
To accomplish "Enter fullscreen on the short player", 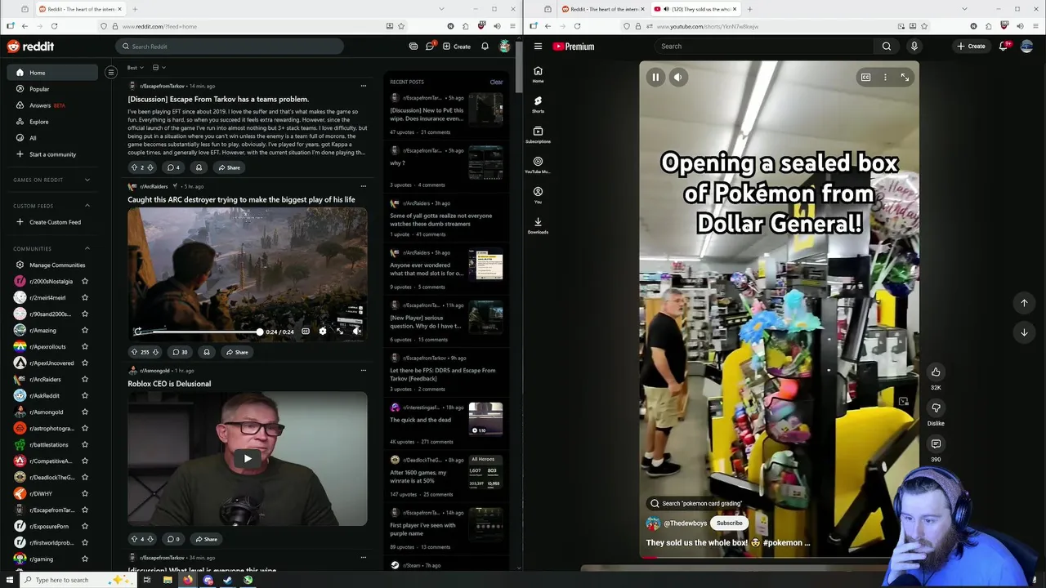I will coord(905,78).
